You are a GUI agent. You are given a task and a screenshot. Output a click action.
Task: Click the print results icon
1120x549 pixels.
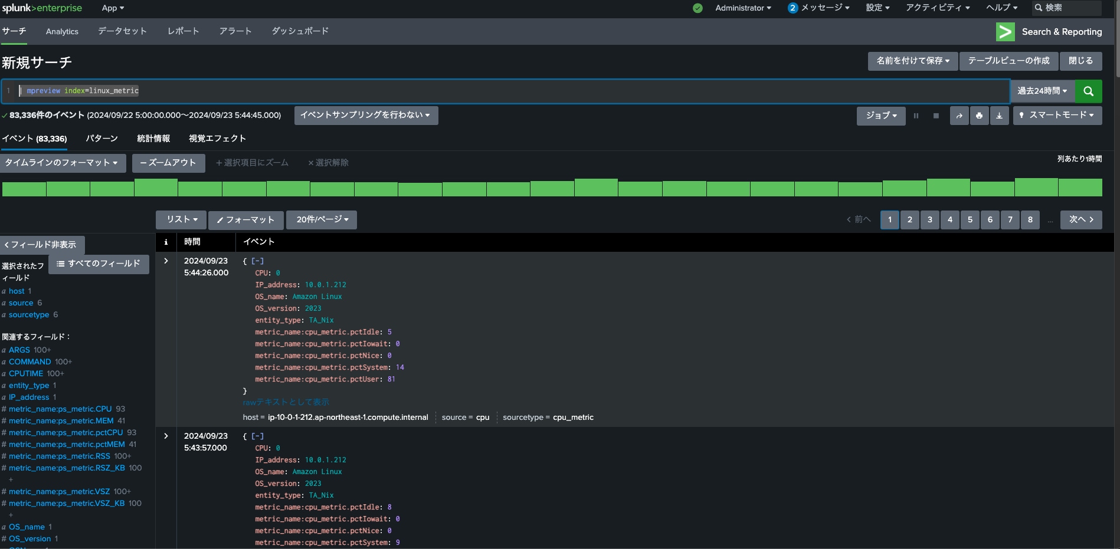[979, 116]
